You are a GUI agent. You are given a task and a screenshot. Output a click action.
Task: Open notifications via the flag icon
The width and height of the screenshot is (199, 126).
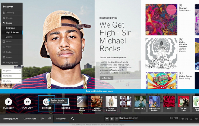coord(43,118)
